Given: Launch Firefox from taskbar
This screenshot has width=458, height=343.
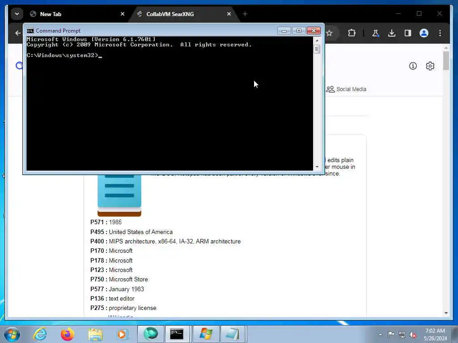Looking at the screenshot, I should pos(68,334).
